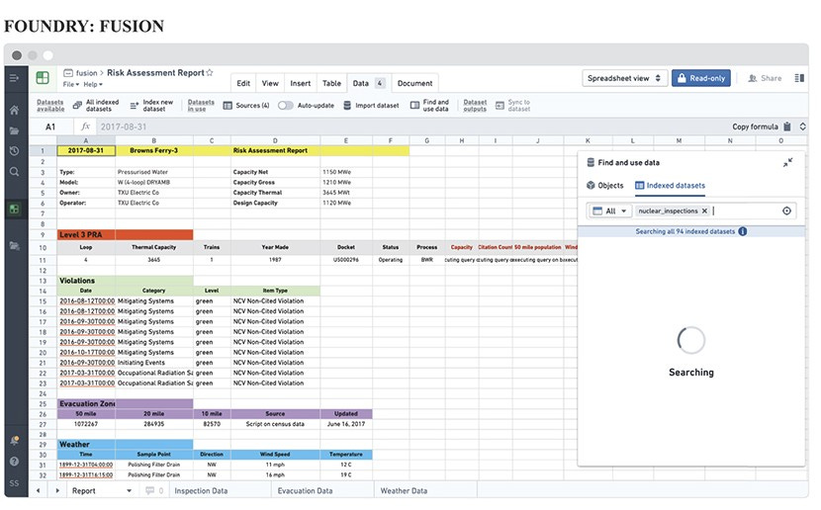This screenshot has width=821, height=510.
Task: Select the Level 3 PRA header cell
Action: tap(86, 234)
